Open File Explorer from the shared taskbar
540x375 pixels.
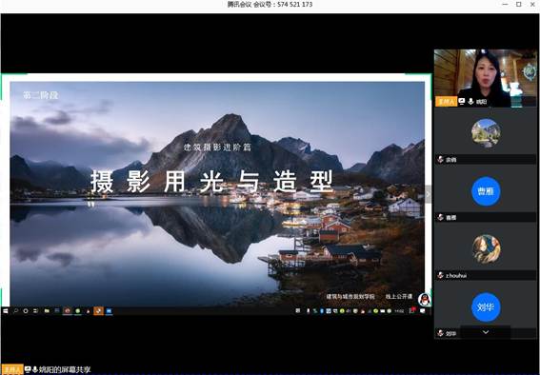click(x=47, y=310)
